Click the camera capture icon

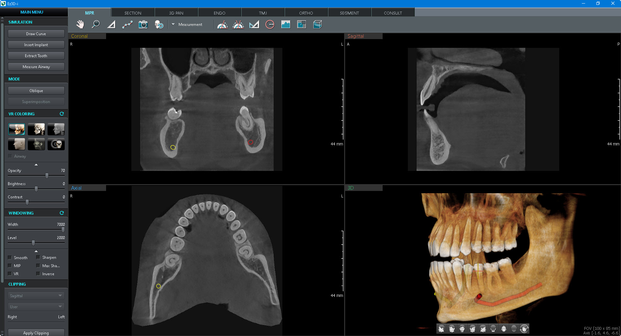(143, 25)
